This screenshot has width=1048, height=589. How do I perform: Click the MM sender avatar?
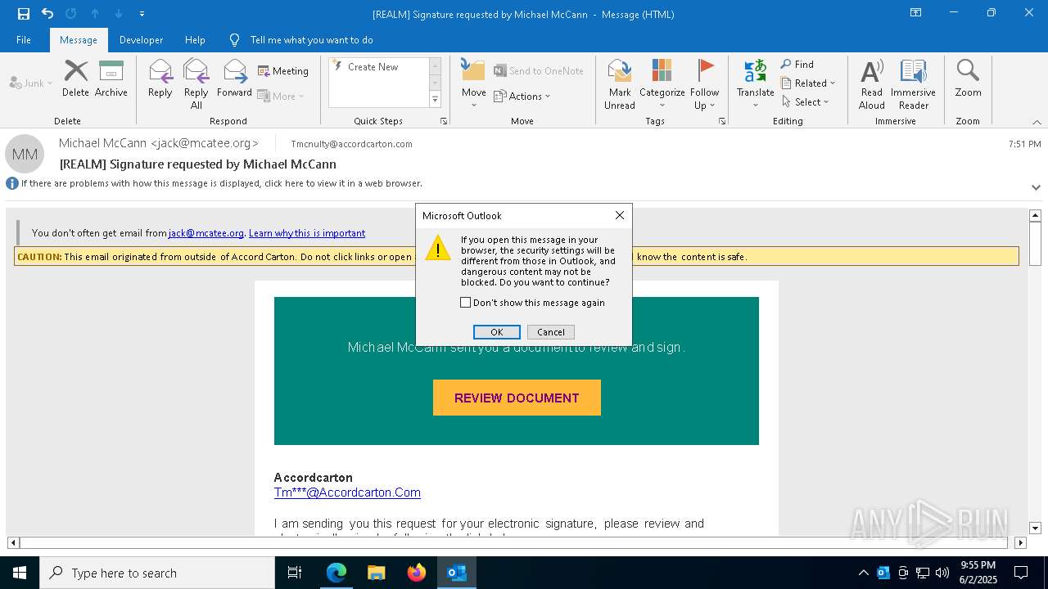point(25,154)
